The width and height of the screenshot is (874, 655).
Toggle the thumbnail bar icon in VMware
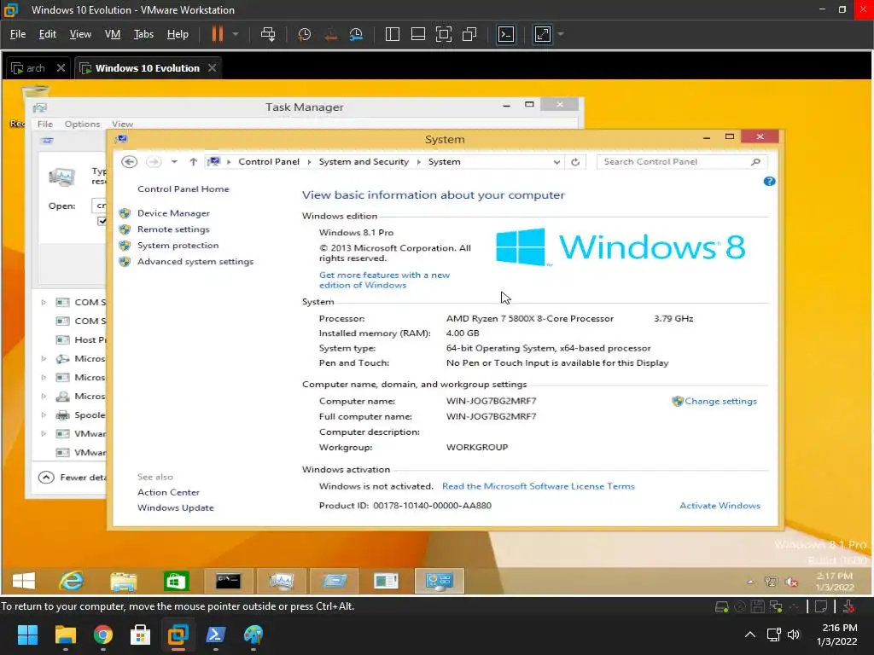click(x=418, y=34)
